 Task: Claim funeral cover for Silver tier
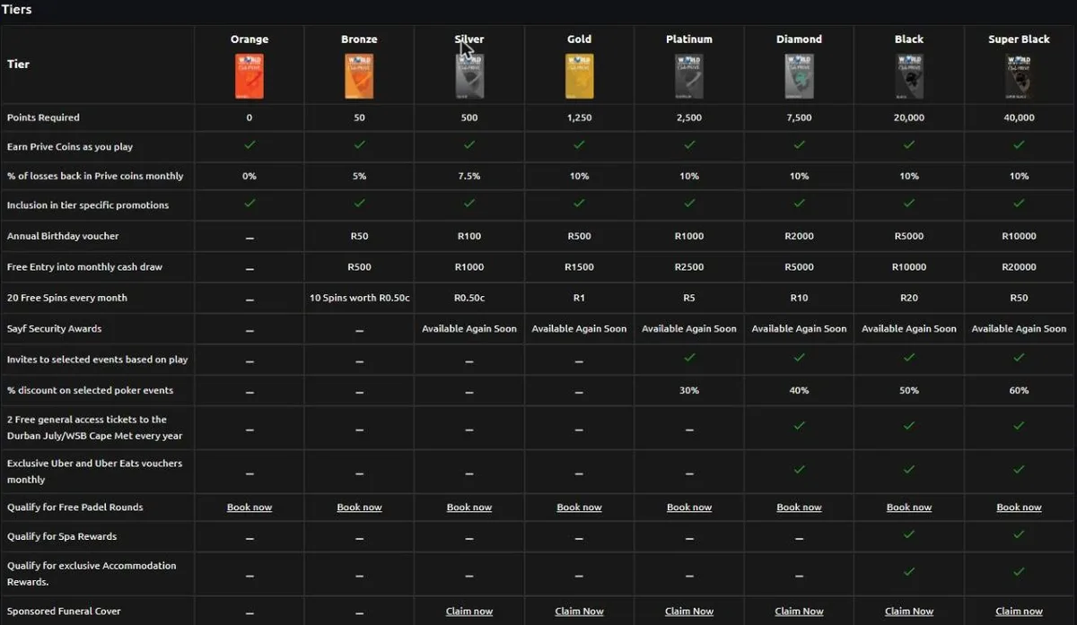tap(469, 612)
